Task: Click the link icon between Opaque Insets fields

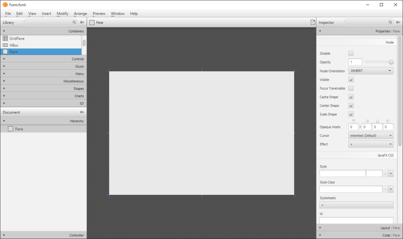Action: coord(360,127)
